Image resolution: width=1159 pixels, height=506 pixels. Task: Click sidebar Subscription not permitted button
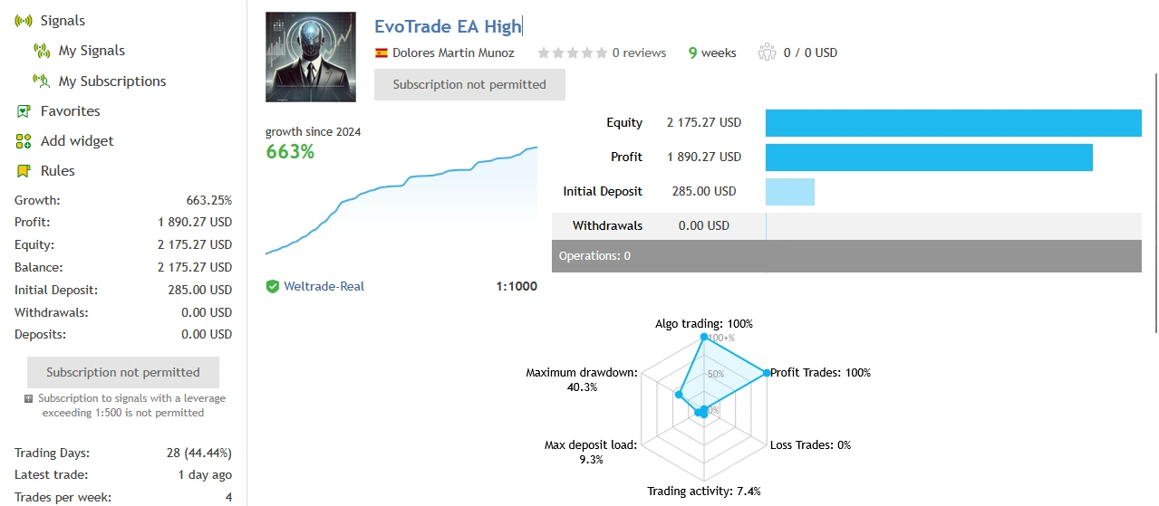(x=123, y=372)
